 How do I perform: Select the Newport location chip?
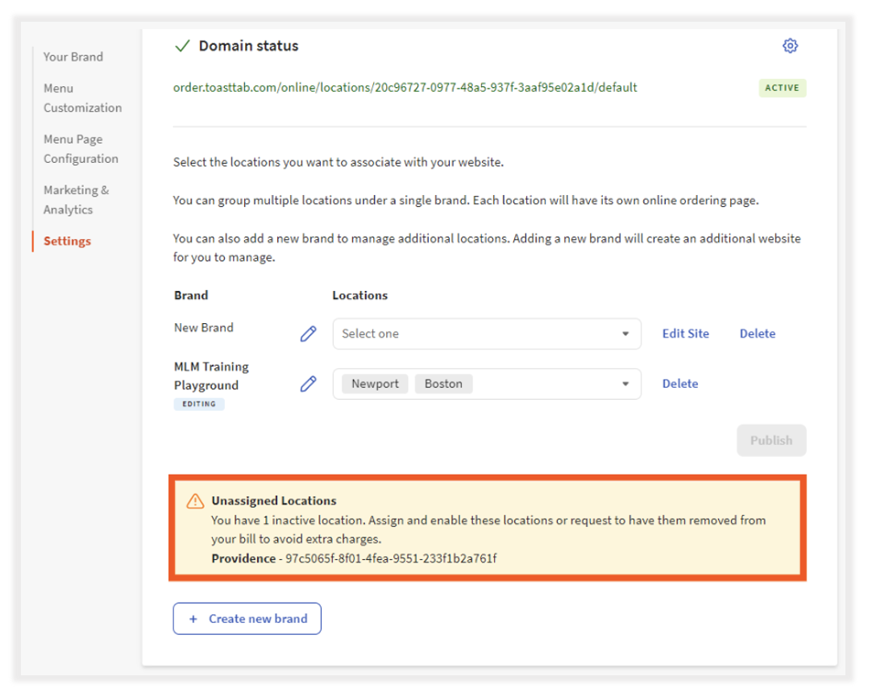coord(375,384)
